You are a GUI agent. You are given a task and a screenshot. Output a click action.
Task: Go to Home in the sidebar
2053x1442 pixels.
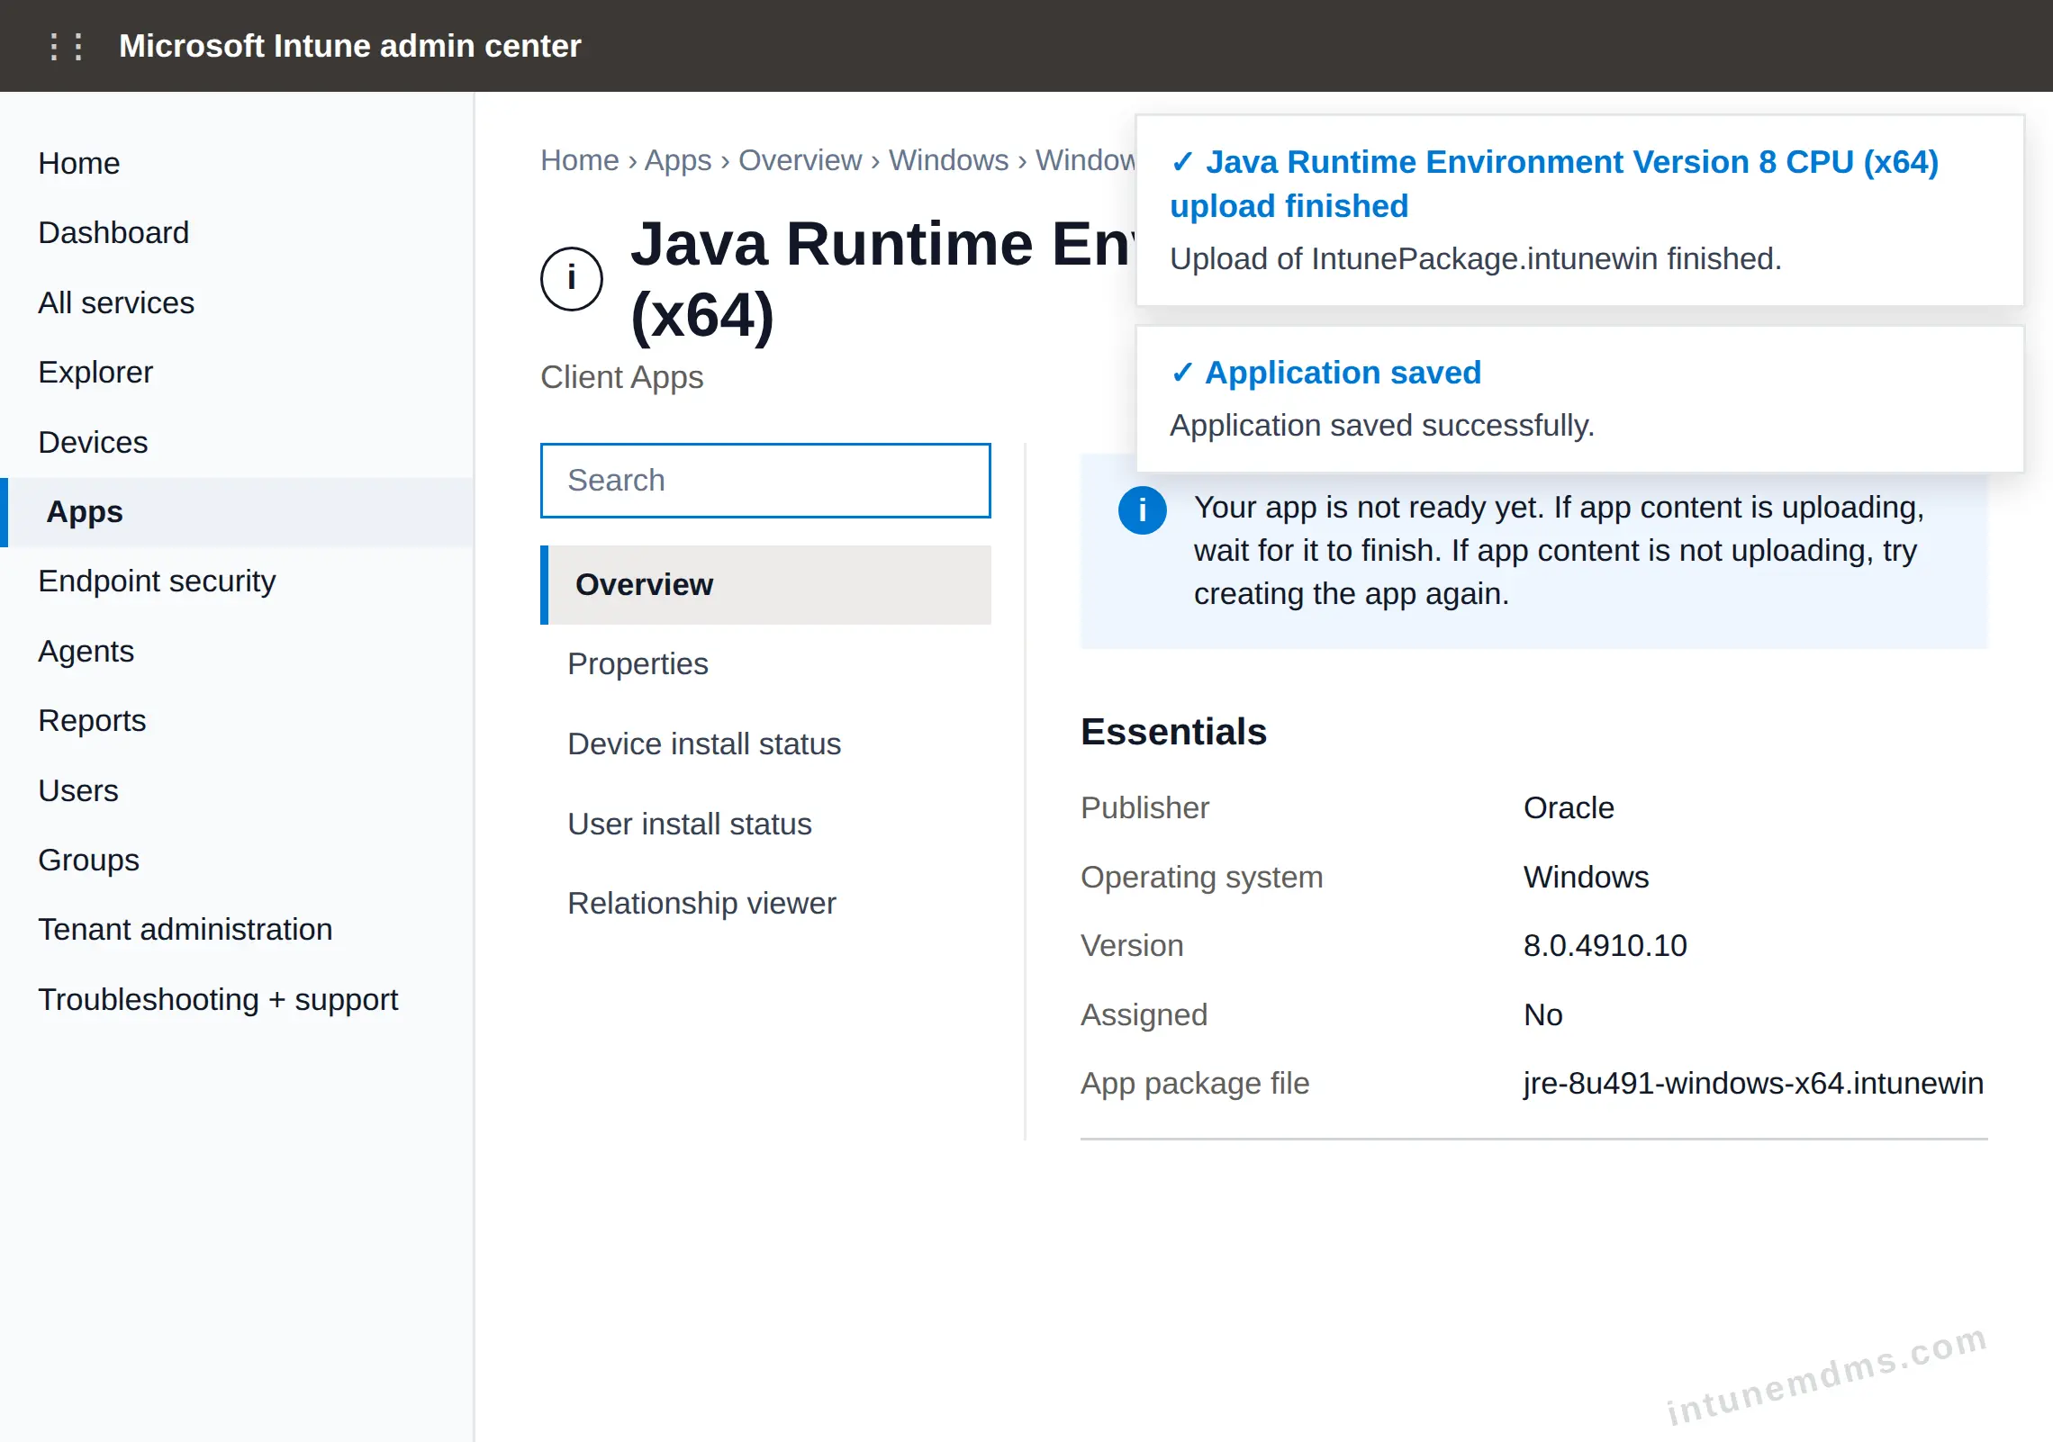(x=79, y=164)
